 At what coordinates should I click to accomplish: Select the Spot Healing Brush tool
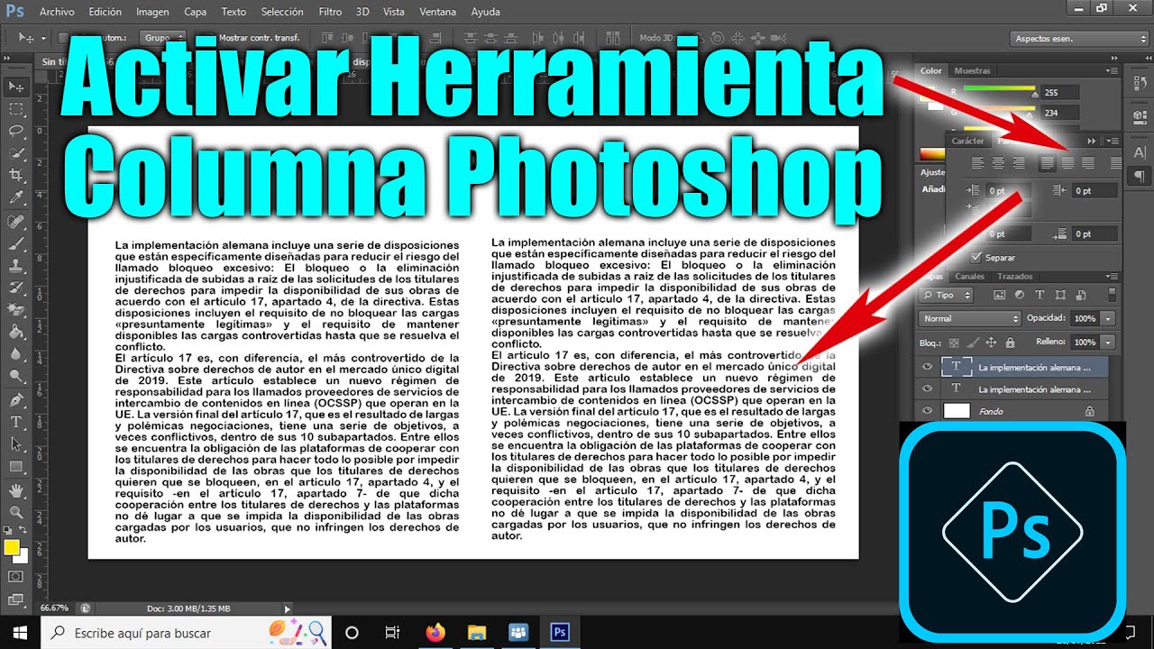16,222
